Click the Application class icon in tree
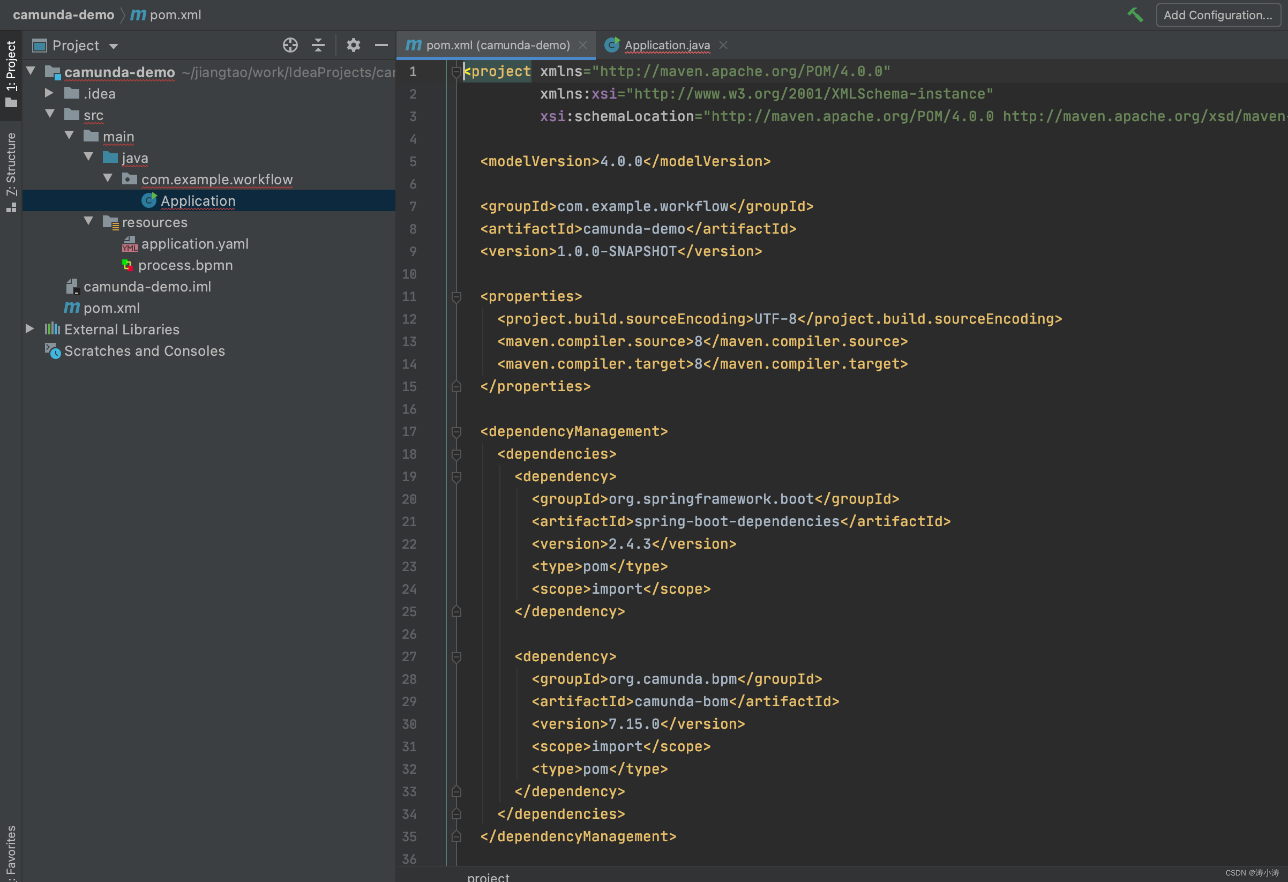The width and height of the screenshot is (1288, 882). coord(149,200)
